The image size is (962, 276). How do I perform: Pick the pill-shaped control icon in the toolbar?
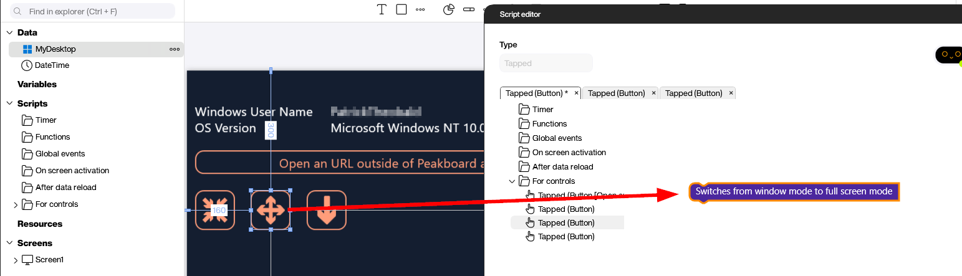point(469,9)
